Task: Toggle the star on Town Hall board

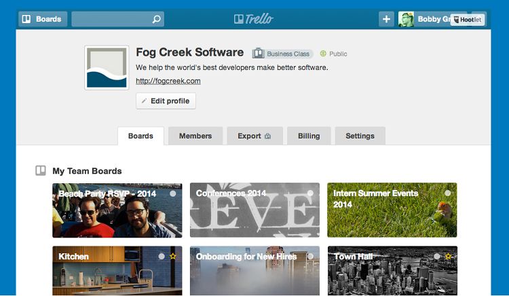Action: (449, 257)
